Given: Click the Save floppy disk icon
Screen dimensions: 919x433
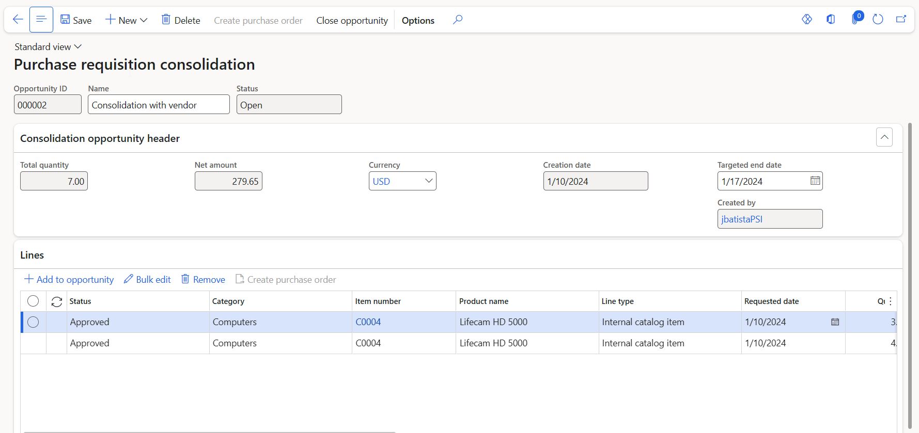Looking at the screenshot, I should [x=65, y=20].
